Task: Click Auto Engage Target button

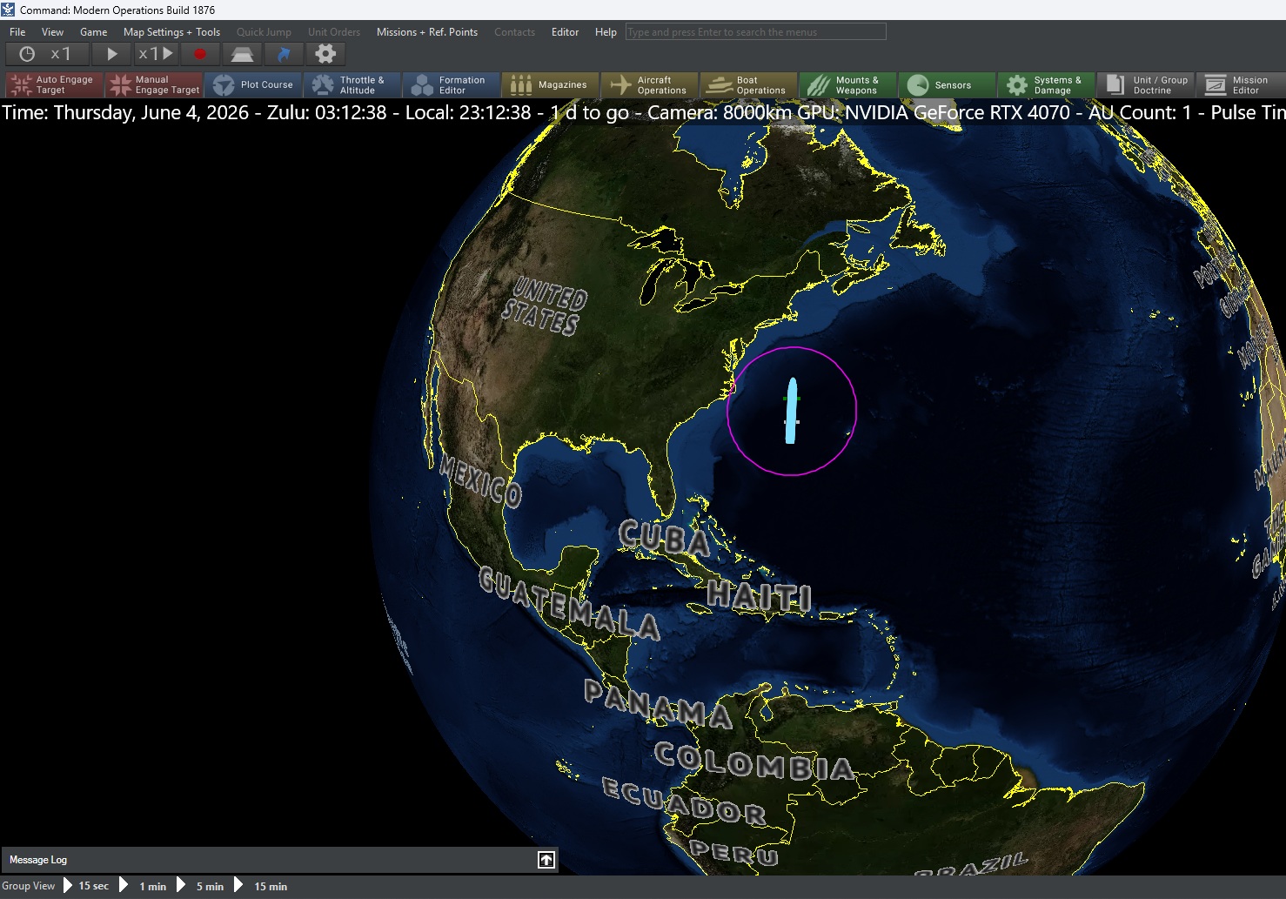Action: coord(55,84)
